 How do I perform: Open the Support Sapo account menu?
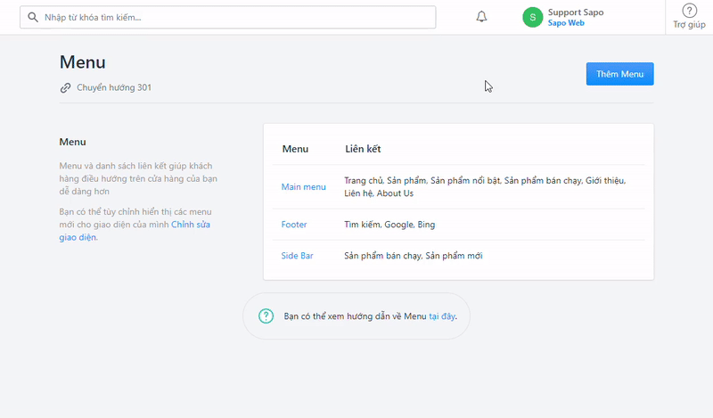click(576, 12)
